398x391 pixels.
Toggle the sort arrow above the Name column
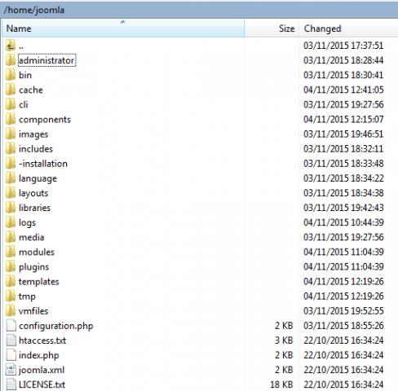[122, 22]
